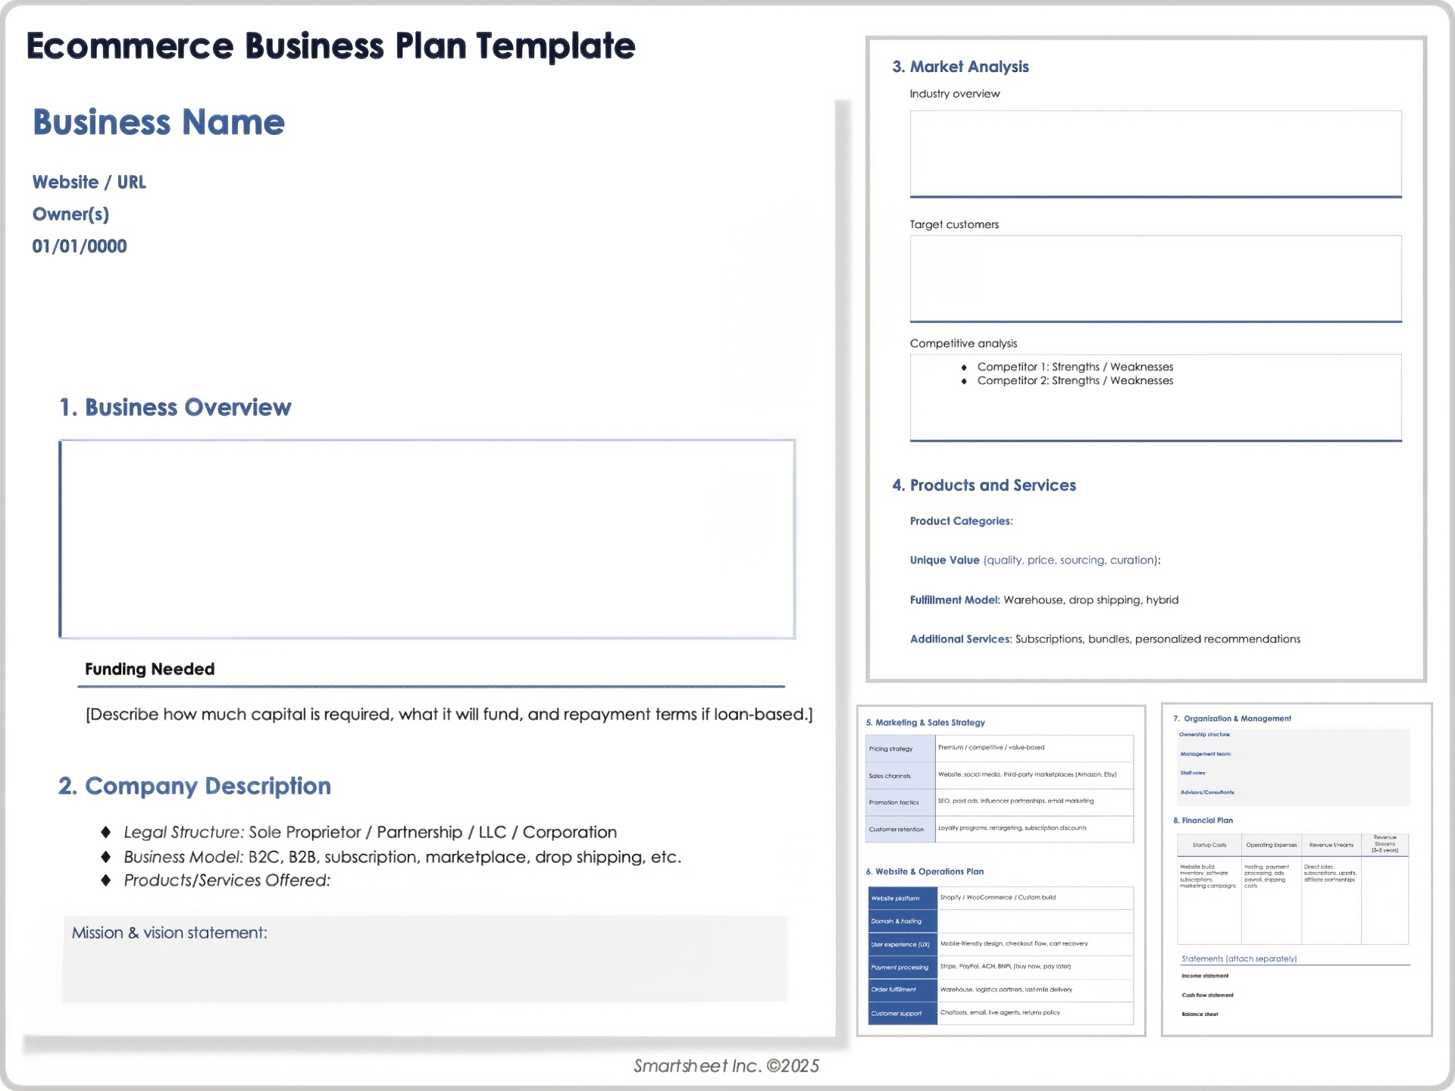Select the Website / URL placeholder

pyautogui.click(x=89, y=182)
